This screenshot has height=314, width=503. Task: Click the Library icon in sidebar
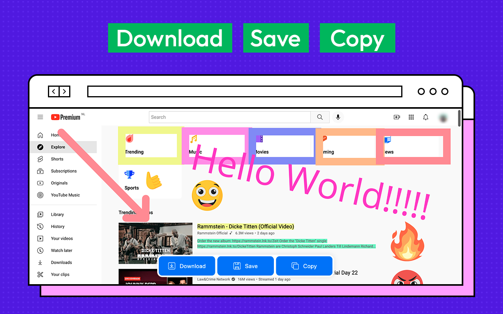40,215
